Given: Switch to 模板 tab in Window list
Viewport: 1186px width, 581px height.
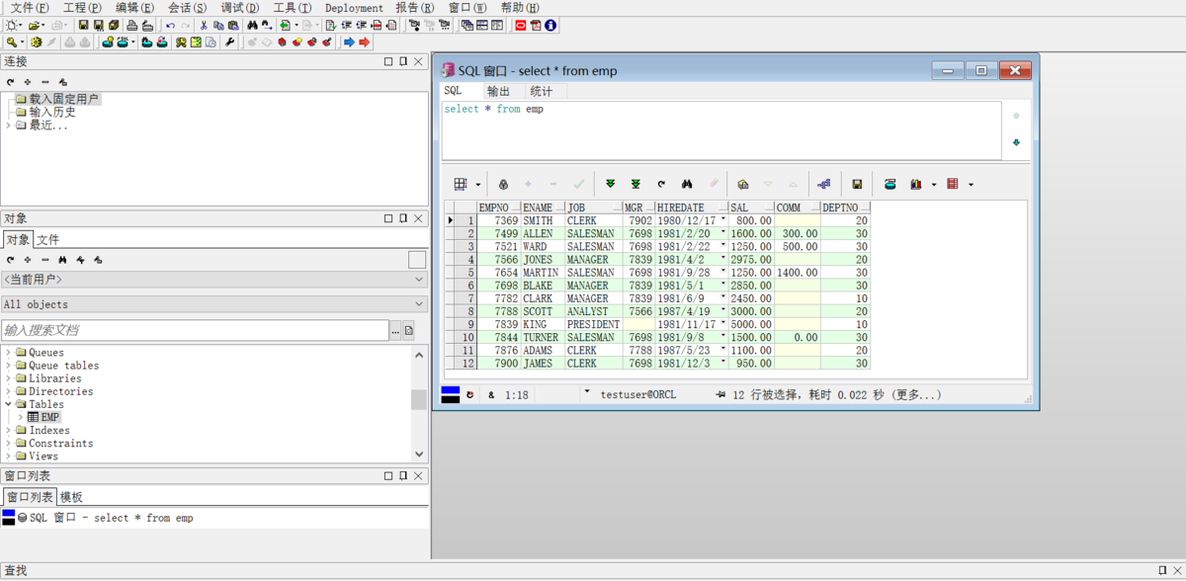Looking at the screenshot, I should pos(71,497).
